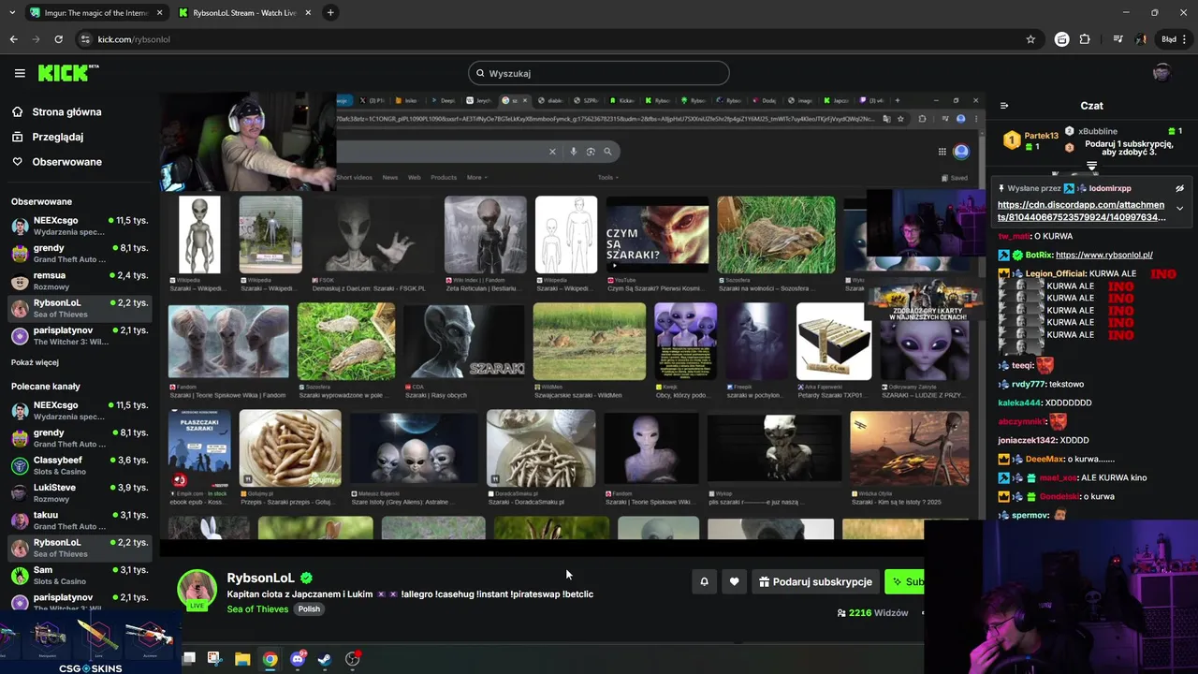Open Chrome from the taskbar
This screenshot has width=1198, height=674.
270,659
